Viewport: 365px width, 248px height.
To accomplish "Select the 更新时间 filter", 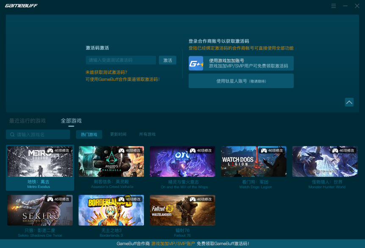I will pos(118,134).
